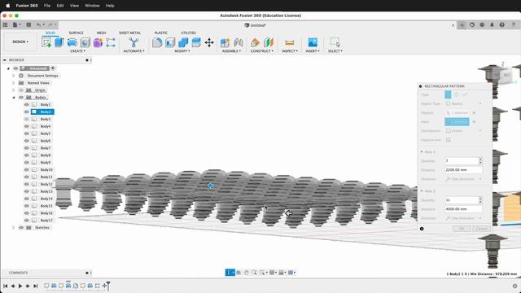The image size is (521, 293).
Task: Select the Midplane construct icon
Action: pyautogui.click(x=268, y=42)
